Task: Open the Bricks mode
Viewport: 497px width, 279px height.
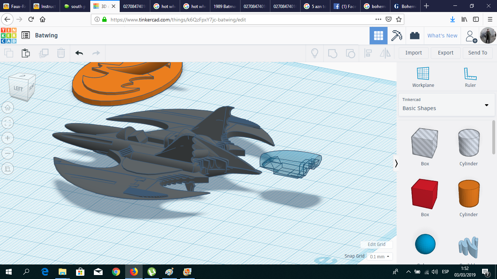Action: coord(414,36)
